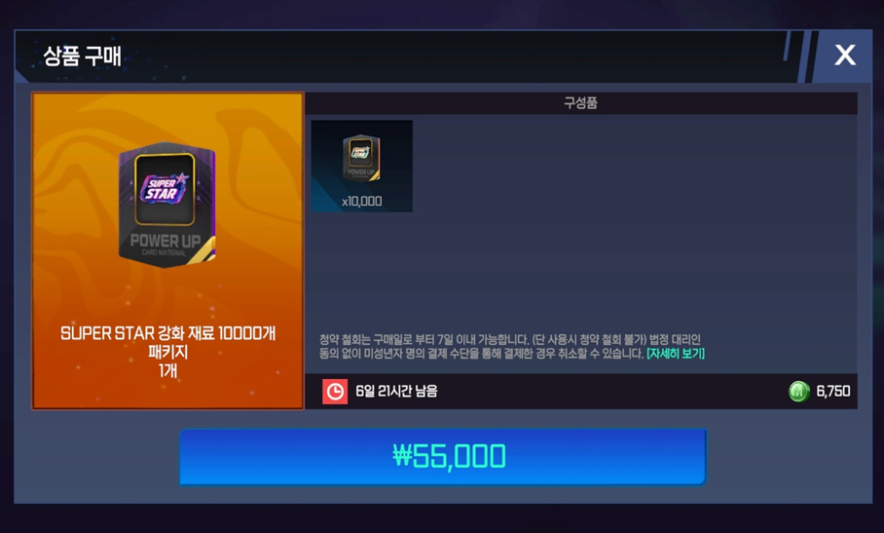Tap the green M coin icon
This screenshot has width=884, height=533.
click(799, 392)
